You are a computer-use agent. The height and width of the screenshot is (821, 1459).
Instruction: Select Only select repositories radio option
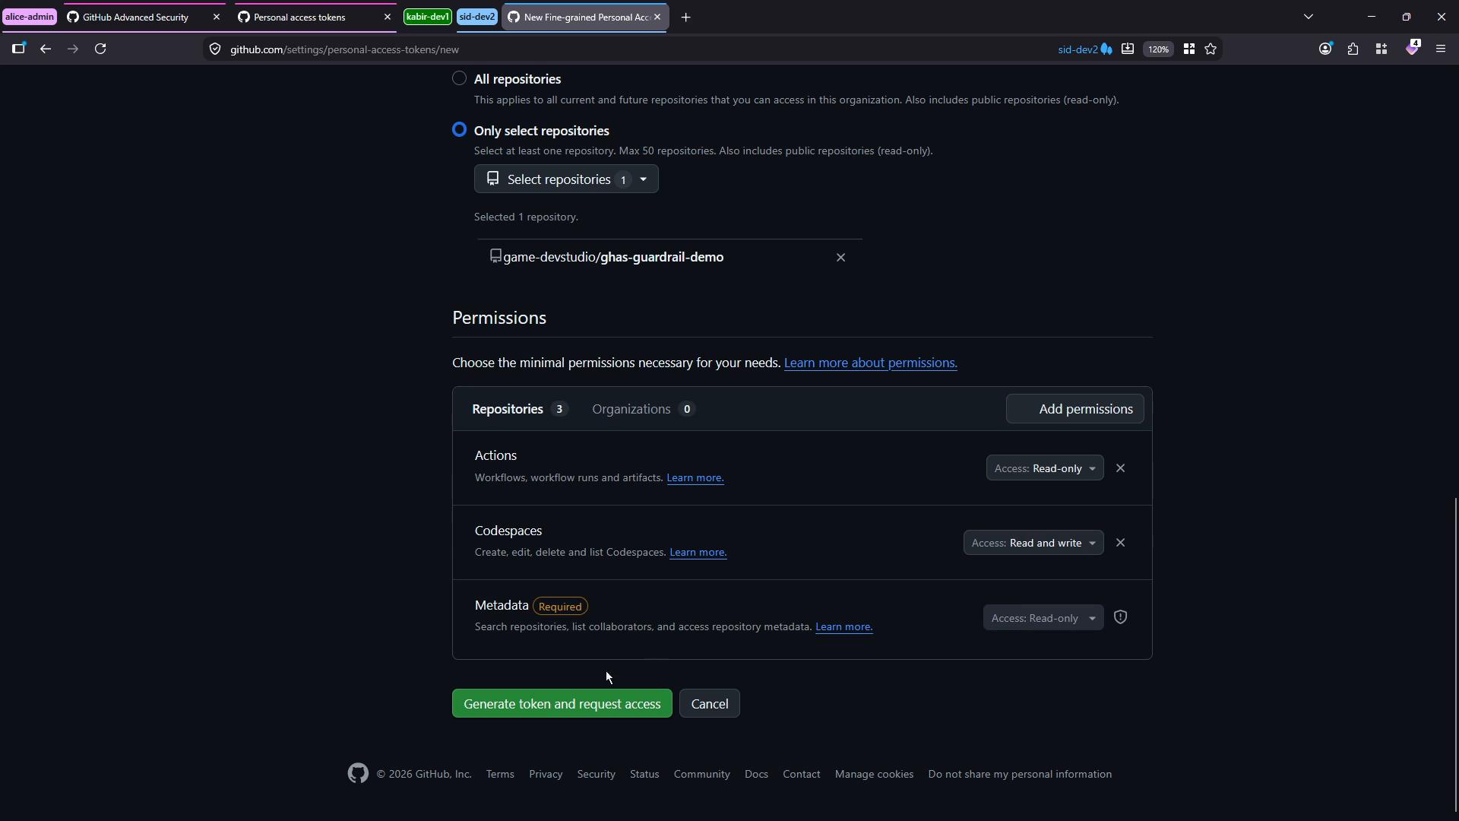coord(459,130)
